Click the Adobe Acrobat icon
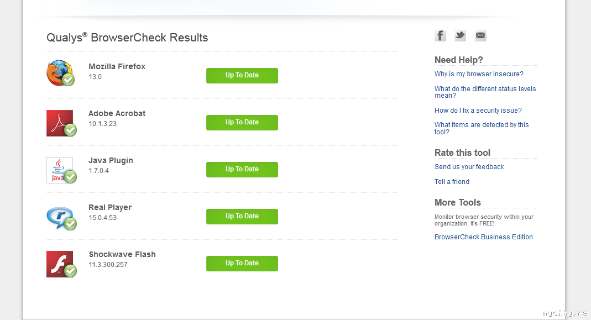 [60, 123]
